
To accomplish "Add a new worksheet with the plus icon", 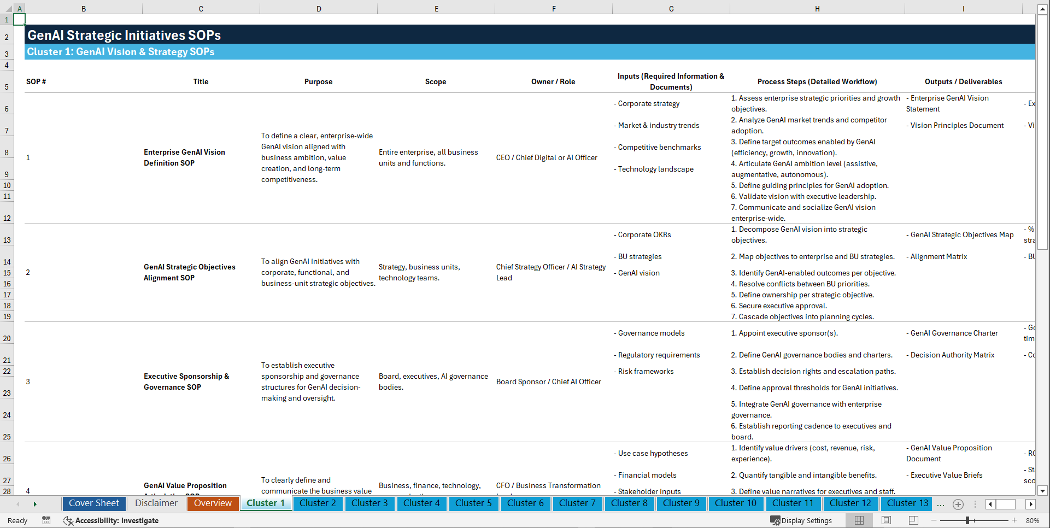I will [958, 504].
